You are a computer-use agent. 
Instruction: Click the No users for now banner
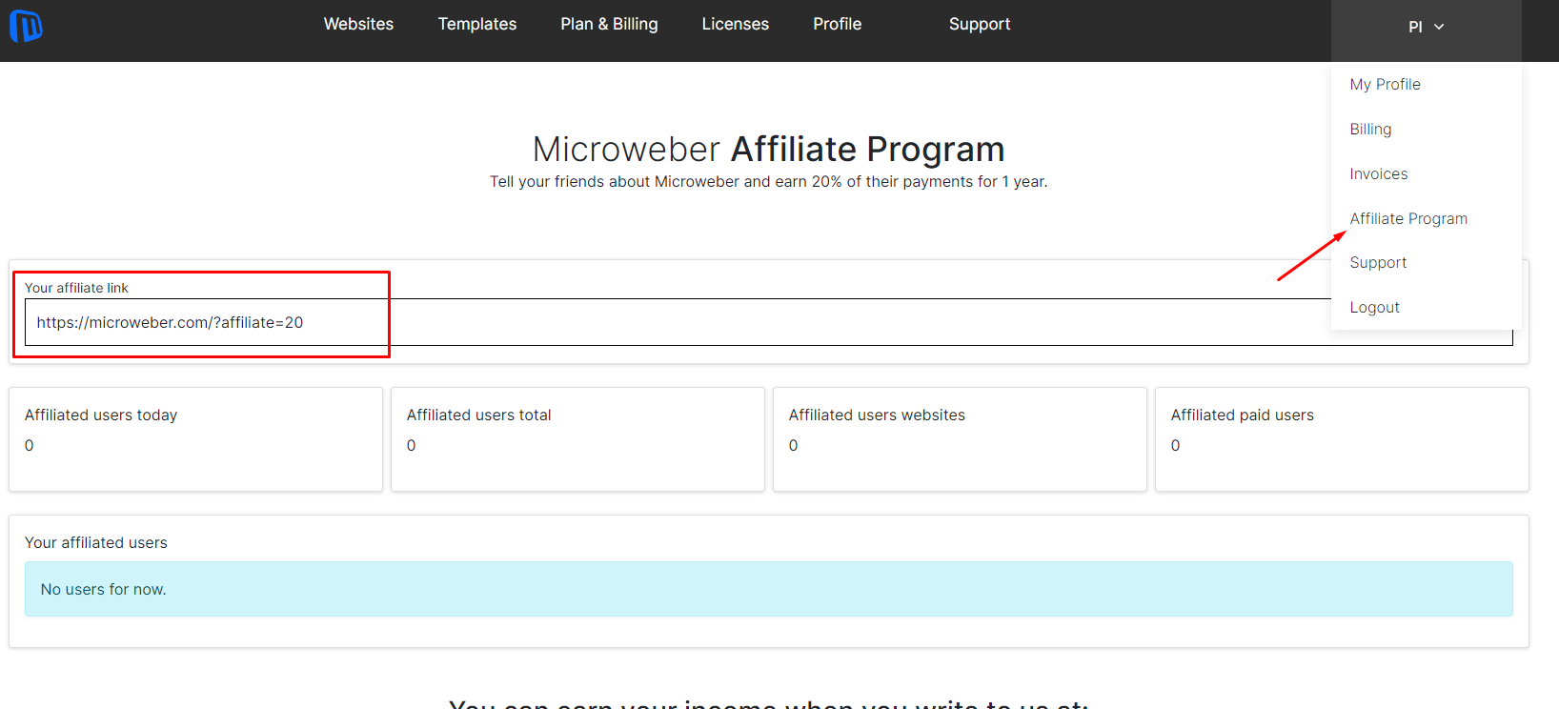click(768, 589)
